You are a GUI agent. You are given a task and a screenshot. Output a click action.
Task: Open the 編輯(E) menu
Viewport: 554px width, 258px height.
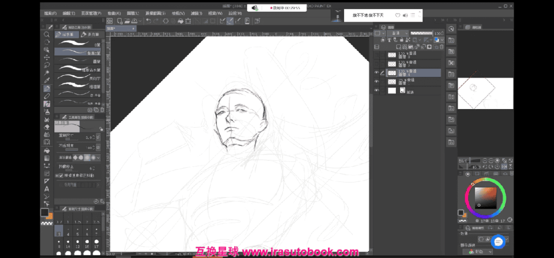69,13
